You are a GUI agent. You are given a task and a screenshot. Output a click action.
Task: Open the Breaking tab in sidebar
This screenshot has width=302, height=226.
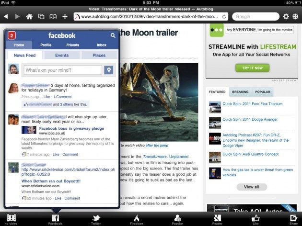[x=240, y=92]
